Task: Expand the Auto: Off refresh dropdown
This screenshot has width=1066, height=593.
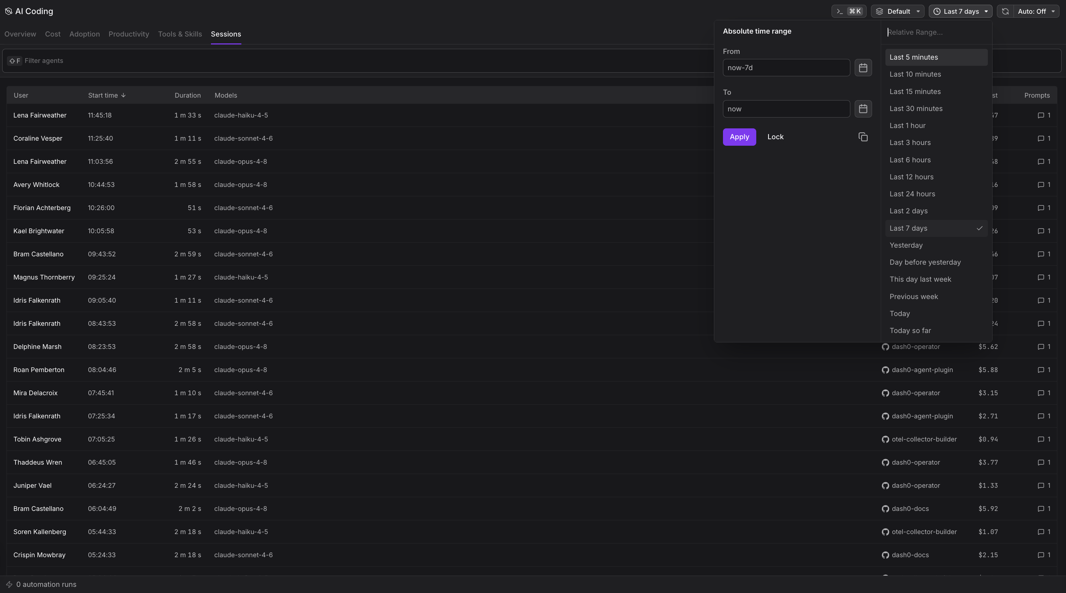Action: (1036, 11)
